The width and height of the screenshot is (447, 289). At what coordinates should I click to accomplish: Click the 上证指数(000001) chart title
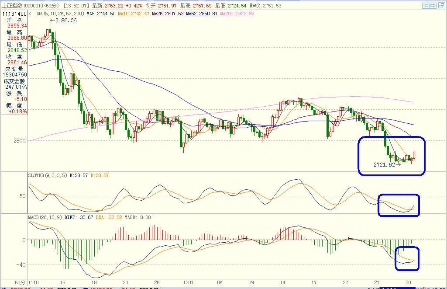[23, 5]
